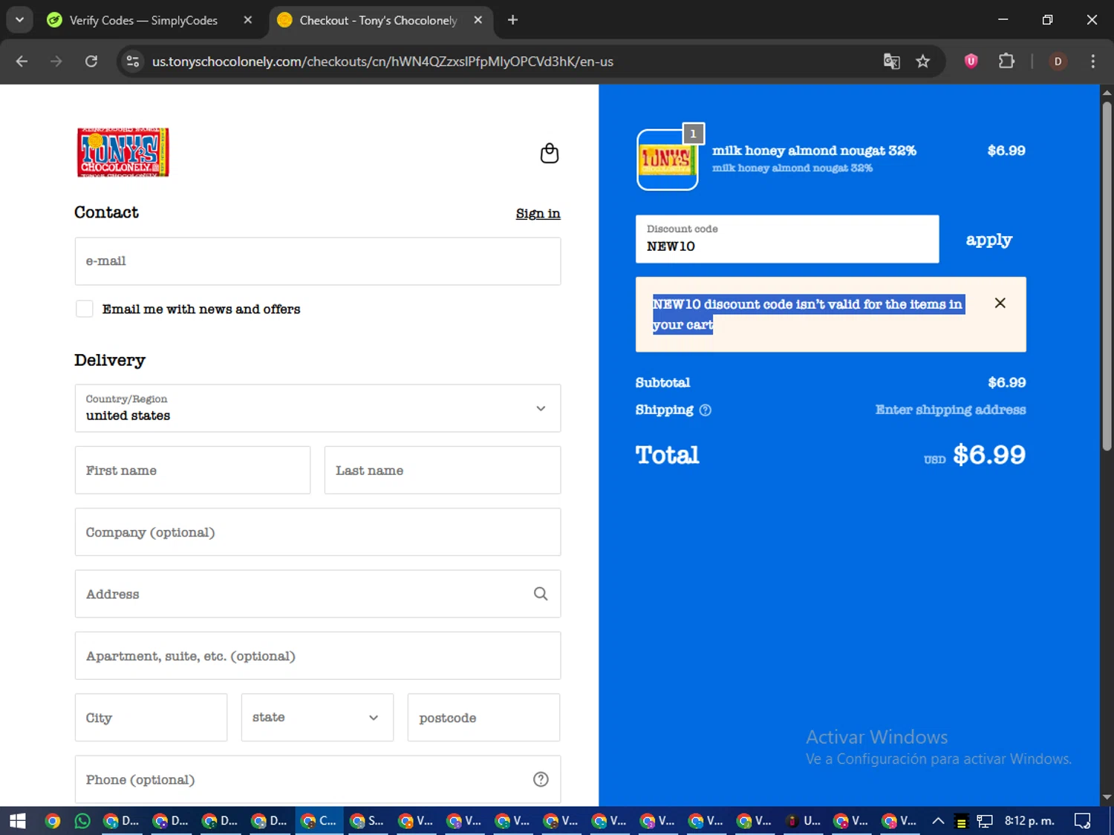Viewport: 1114px width, 835px height.
Task: Click the browser back arrow
Action: 22,62
